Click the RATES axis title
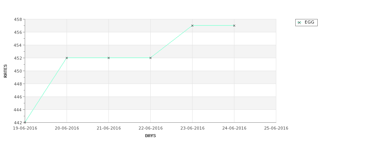The image size is (371, 163). click(x=5, y=71)
